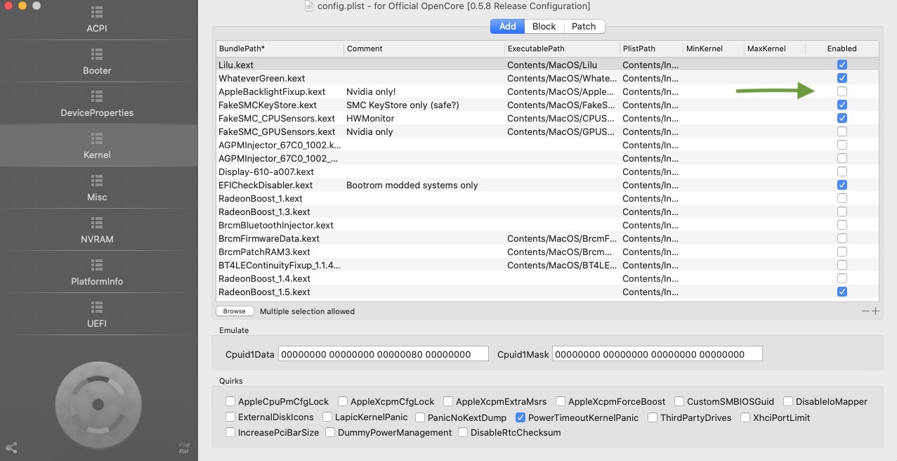
Task: Add a kext row with plus button
Action: click(875, 311)
